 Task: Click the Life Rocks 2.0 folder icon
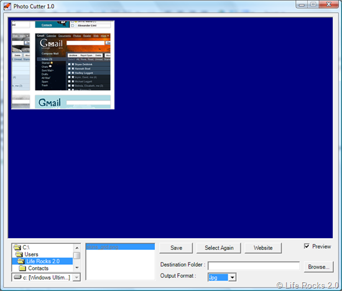pyautogui.click(x=21, y=261)
